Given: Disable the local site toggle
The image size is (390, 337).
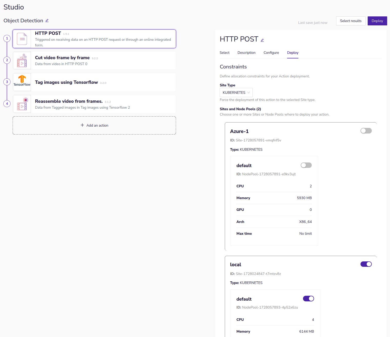Looking at the screenshot, I should click(366, 264).
